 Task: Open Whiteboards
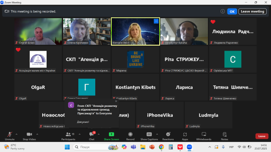204,136
